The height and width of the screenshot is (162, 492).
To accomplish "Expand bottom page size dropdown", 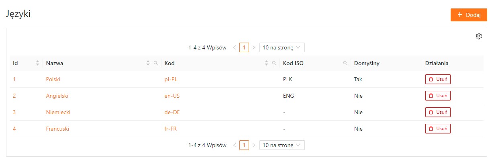I will (x=282, y=145).
